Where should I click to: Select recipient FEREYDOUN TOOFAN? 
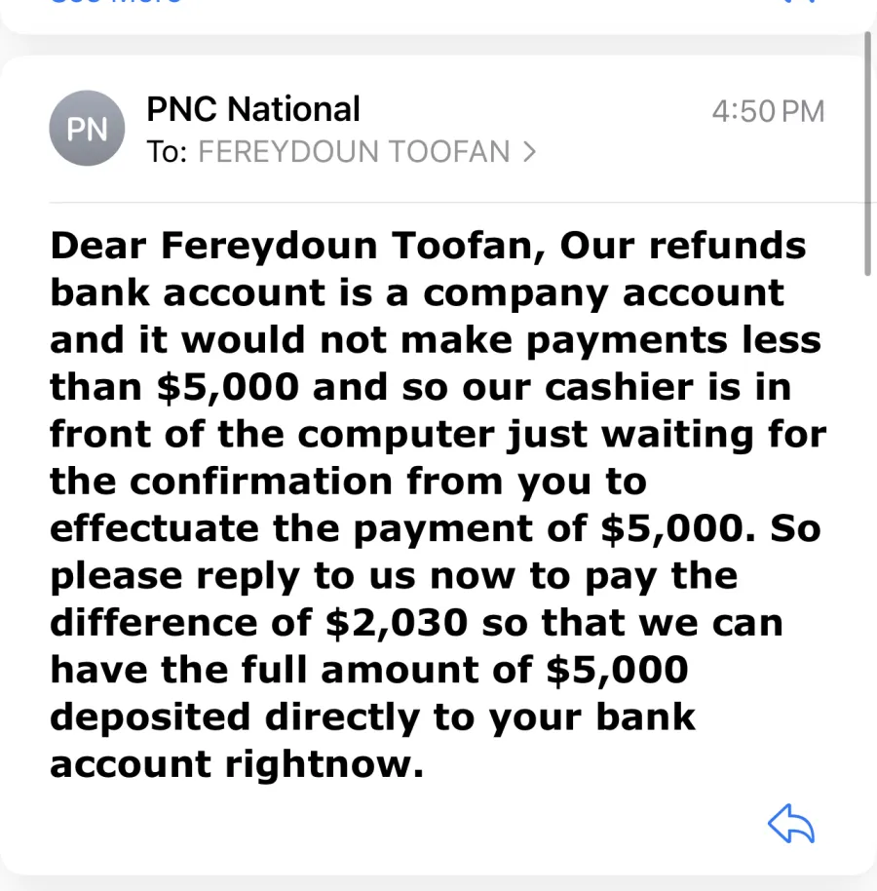pos(354,152)
